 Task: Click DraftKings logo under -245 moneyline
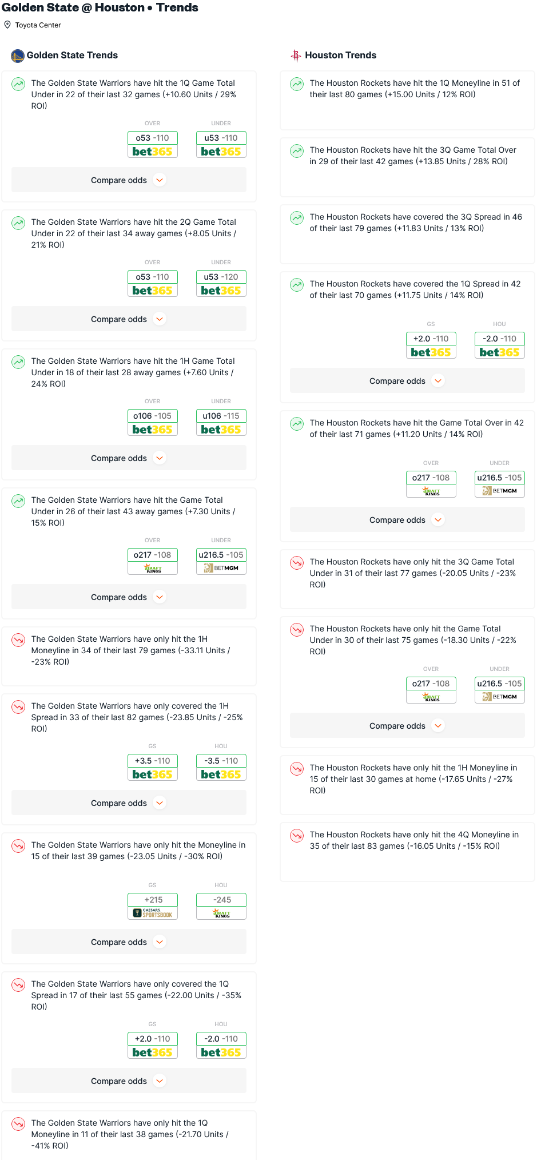(x=221, y=913)
